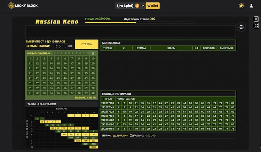Close the game with the X icon
This screenshot has height=152, width=261.
(x=256, y=19)
